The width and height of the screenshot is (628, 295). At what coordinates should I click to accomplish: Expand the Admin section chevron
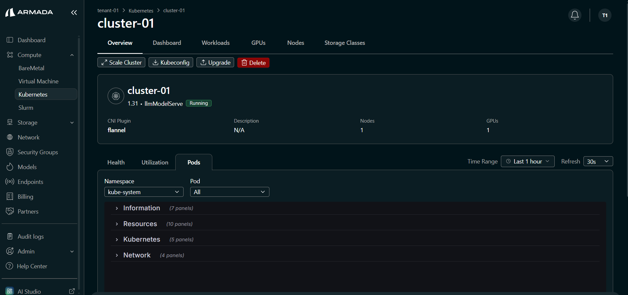pos(72,251)
